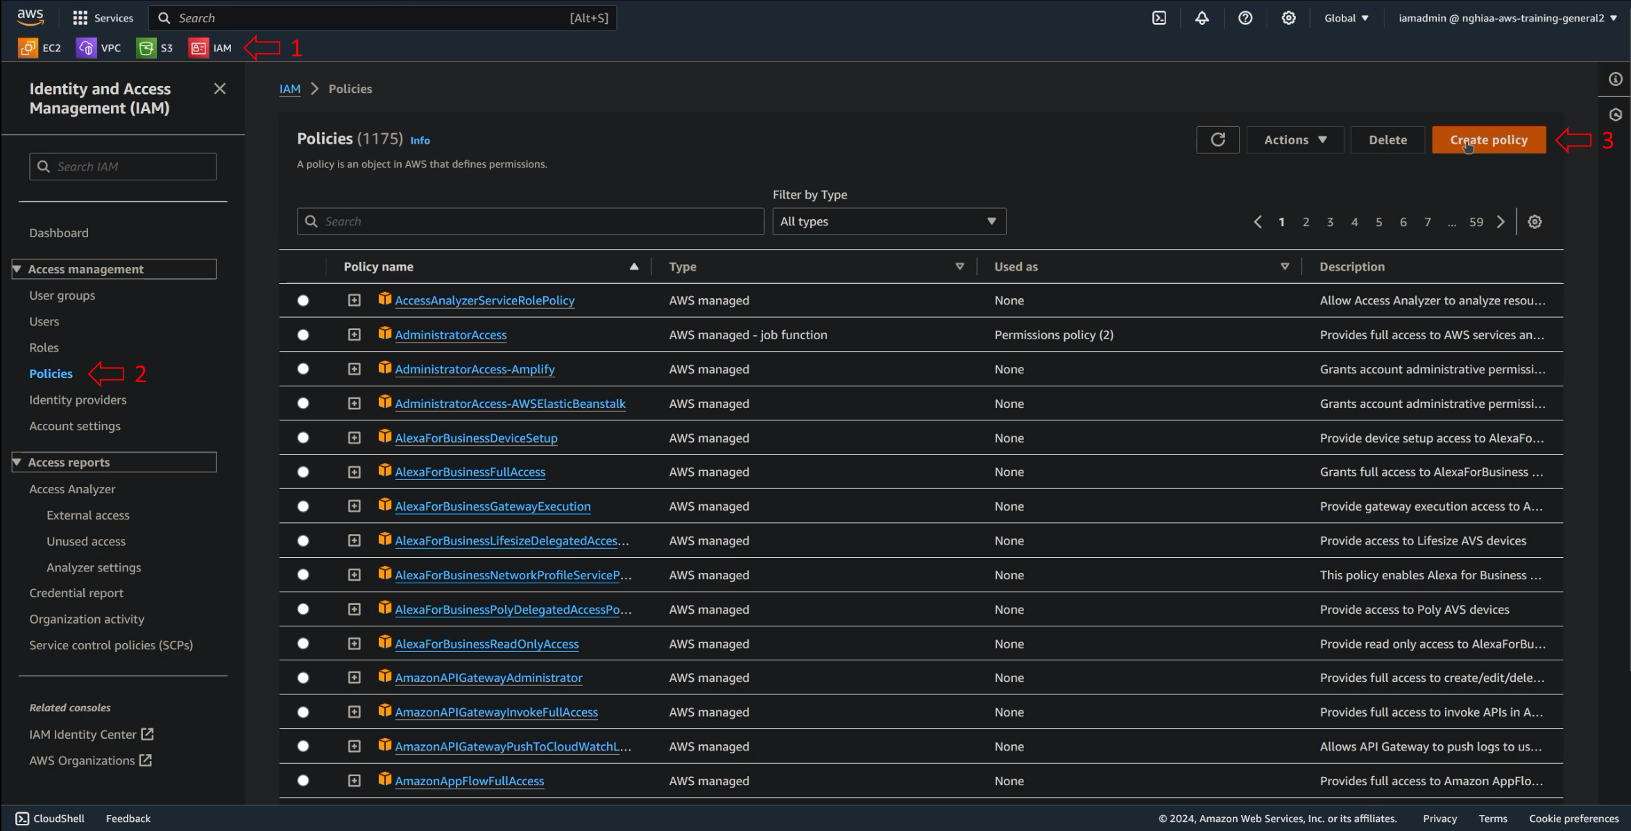Open CloudShell in the footer
Screen dimensions: 1631x831
click(x=50, y=819)
